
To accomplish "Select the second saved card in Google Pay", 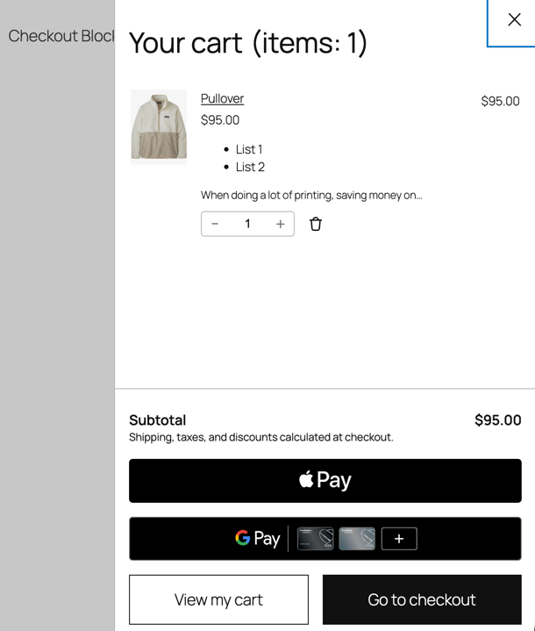I will pos(357,538).
